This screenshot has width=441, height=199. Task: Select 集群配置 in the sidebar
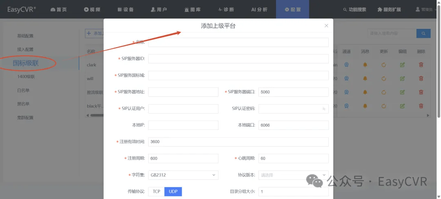(25, 118)
